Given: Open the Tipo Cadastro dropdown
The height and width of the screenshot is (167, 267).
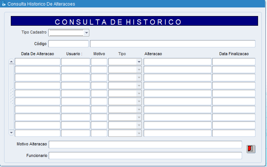Looking at the screenshot, I should [86, 33].
